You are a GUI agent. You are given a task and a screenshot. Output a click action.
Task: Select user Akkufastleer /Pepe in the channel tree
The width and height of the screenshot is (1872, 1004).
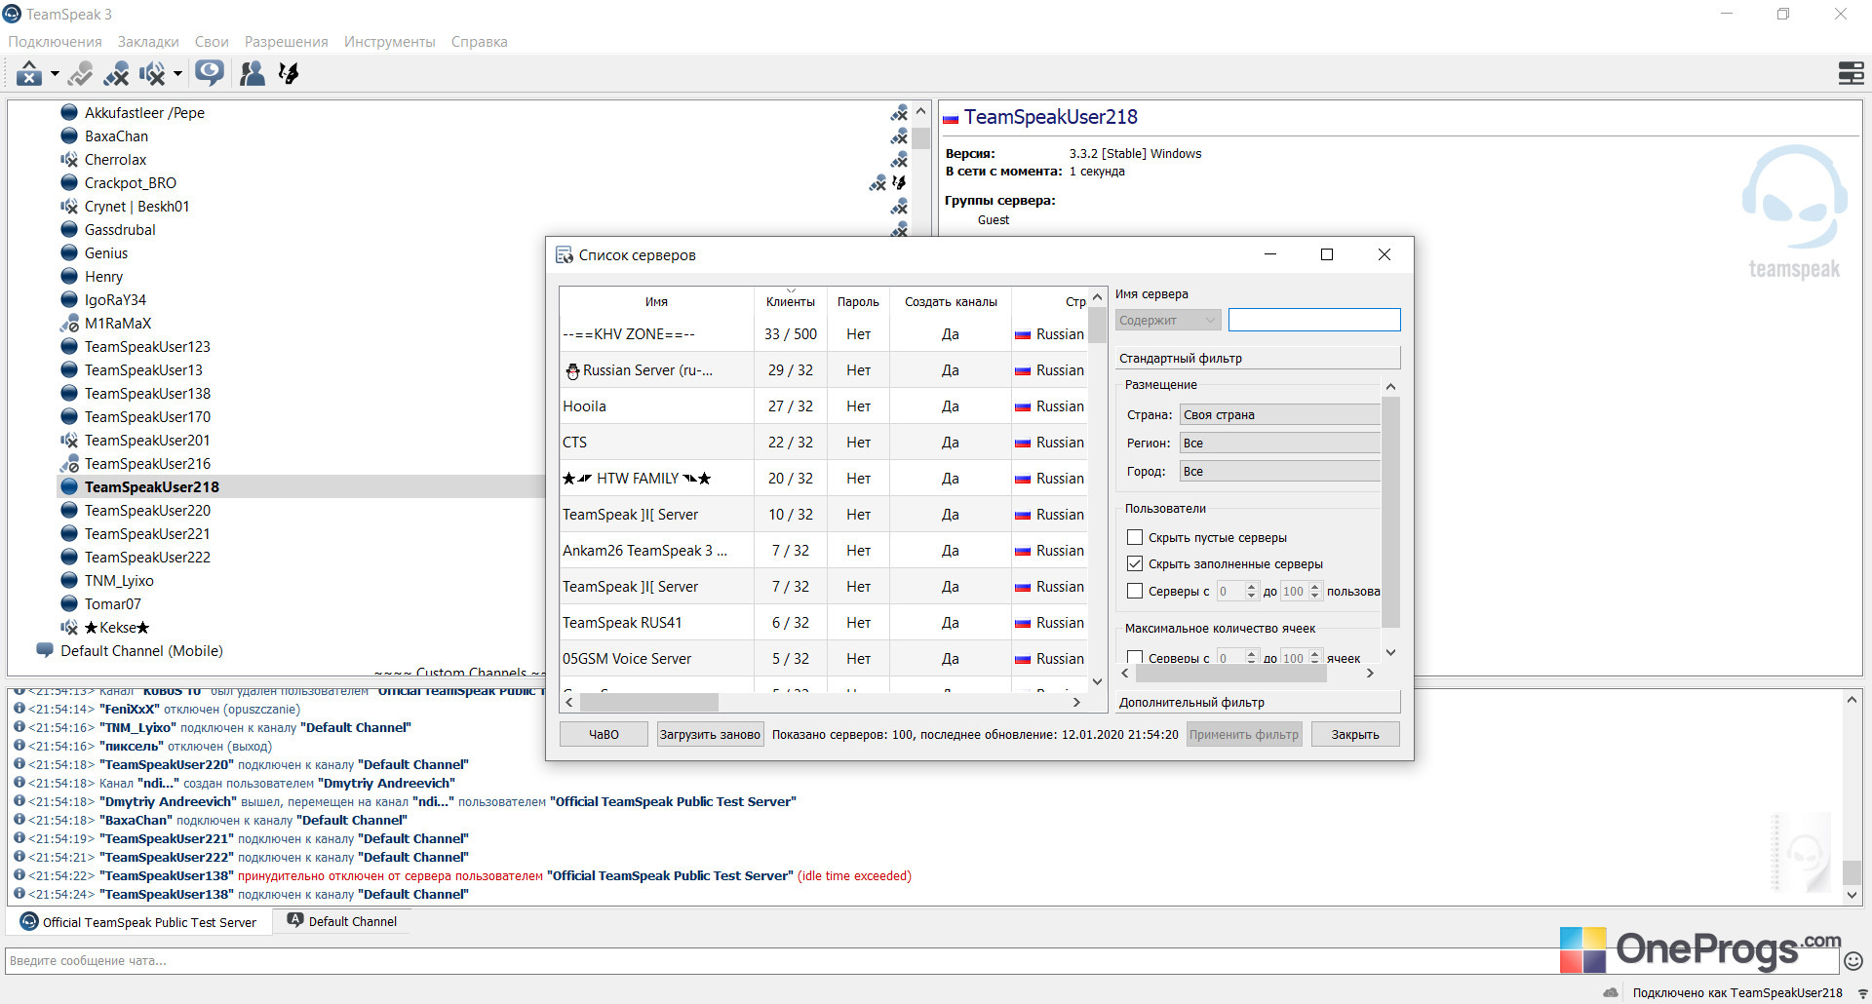[x=144, y=113]
